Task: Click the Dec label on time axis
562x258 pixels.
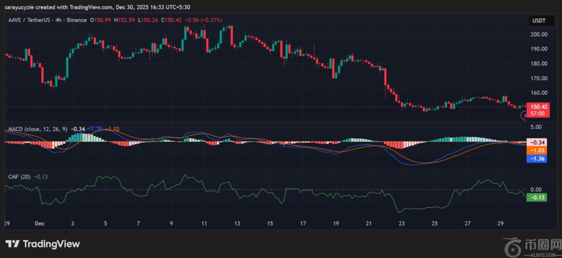Action: pyautogui.click(x=39, y=224)
